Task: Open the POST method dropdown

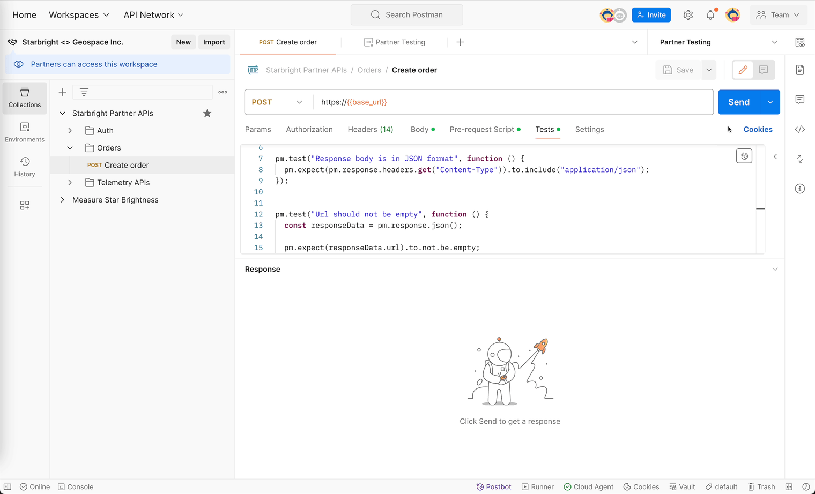Action: click(278, 102)
